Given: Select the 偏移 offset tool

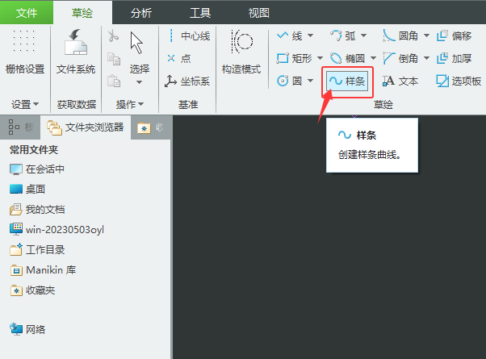Looking at the screenshot, I should pos(454,36).
